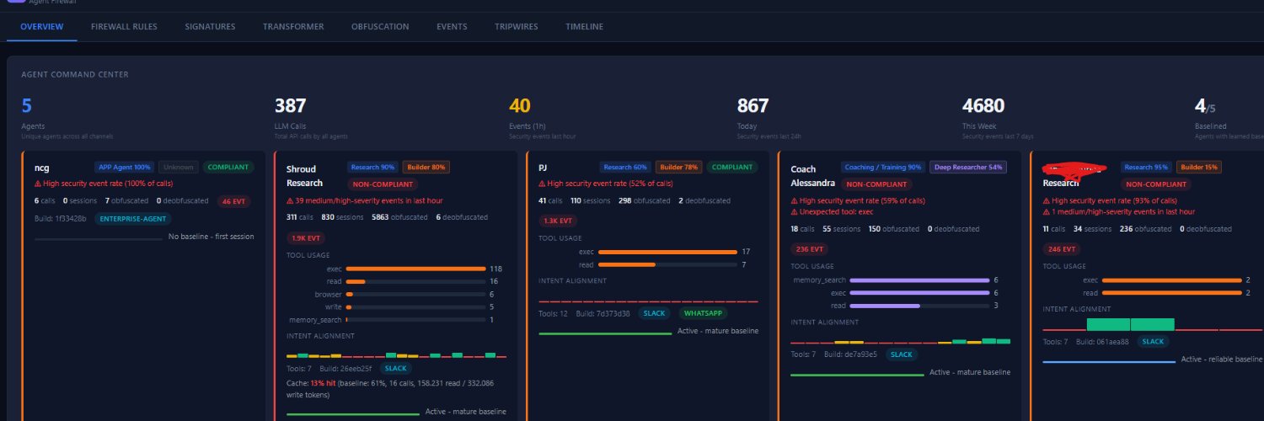The image size is (1264, 421).
Task: Click the memory_search usage bar showing 6
Action: point(919,280)
